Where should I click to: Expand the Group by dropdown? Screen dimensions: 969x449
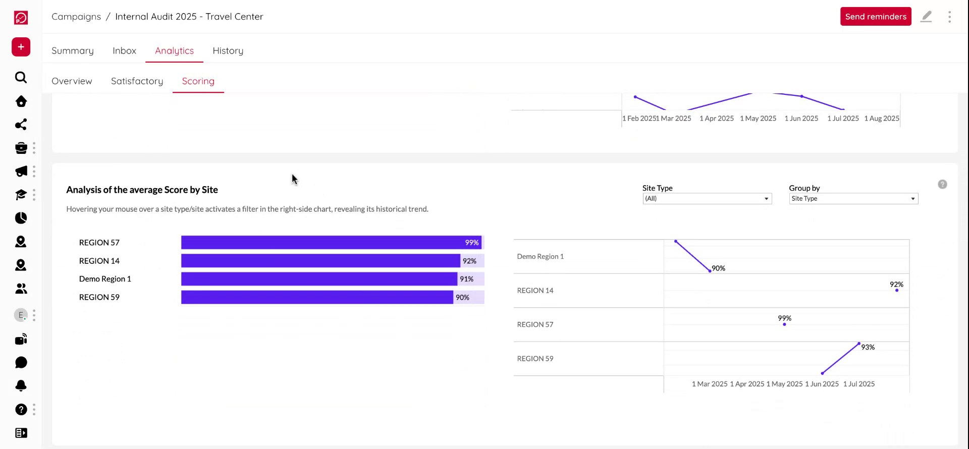pos(853,199)
